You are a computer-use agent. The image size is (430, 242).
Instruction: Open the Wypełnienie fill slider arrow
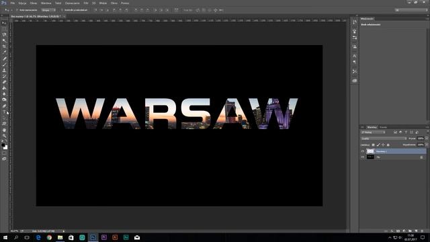pyautogui.click(x=427, y=145)
